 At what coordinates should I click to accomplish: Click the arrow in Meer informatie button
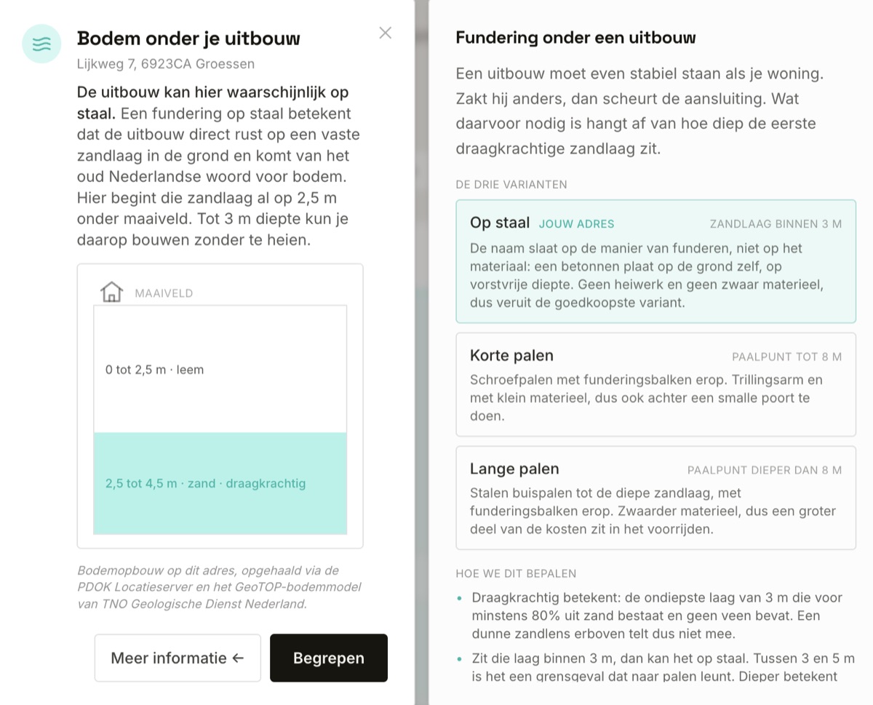pos(238,658)
